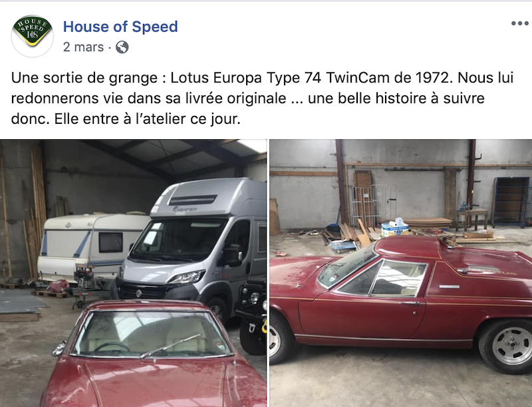This screenshot has height=407, width=532.
Task: Click the globe public audience icon
Action: tap(122, 47)
